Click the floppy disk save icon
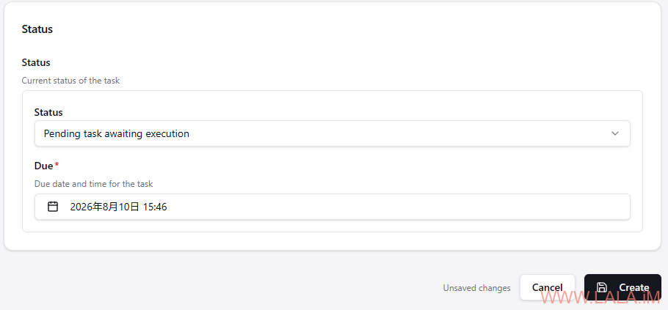The height and width of the screenshot is (310, 668). pyautogui.click(x=601, y=287)
